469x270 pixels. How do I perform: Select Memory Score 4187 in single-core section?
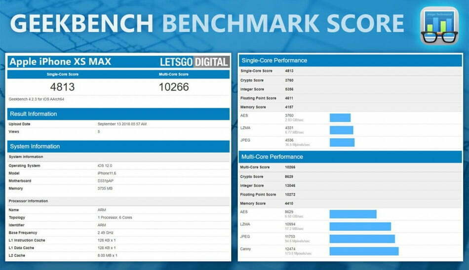(289, 107)
